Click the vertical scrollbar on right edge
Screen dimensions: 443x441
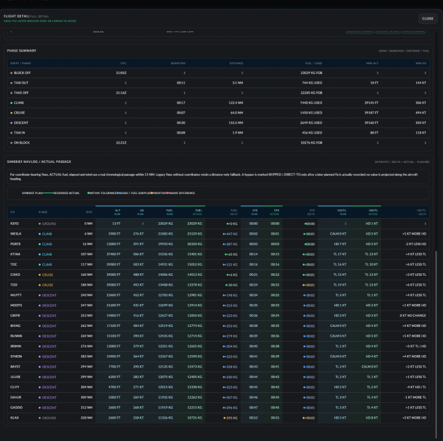(x=437, y=343)
